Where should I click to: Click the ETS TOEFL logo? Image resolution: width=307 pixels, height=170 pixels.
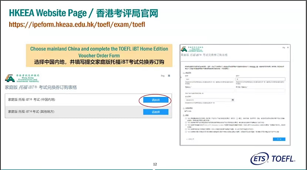[x=273, y=159]
